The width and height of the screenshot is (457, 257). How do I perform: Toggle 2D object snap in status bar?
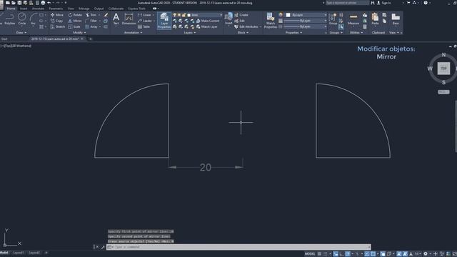point(373,254)
